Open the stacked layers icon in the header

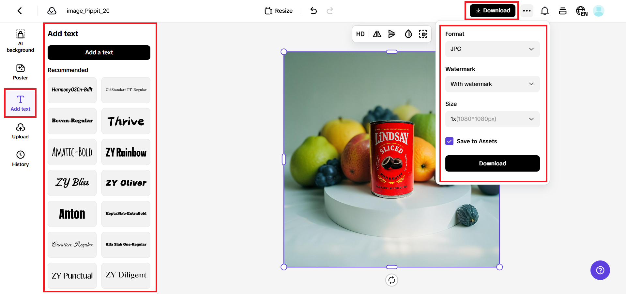(x=563, y=11)
